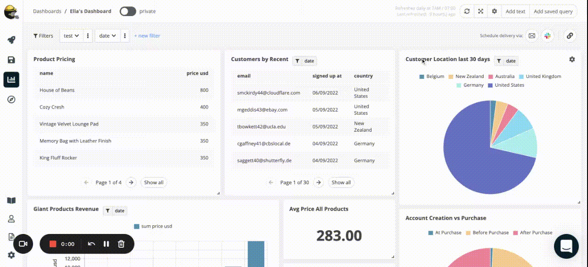Open the rocket launch page in the sidebar
The image size is (588, 267).
tap(11, 40)
